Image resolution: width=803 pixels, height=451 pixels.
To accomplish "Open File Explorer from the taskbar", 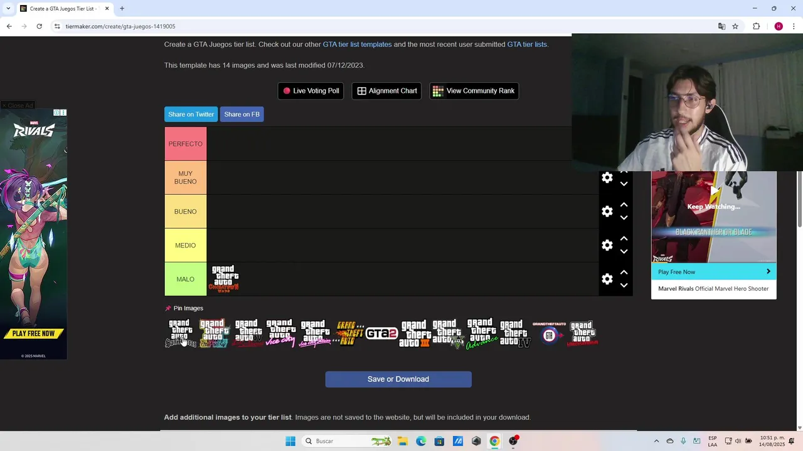I will pos(403,441).
